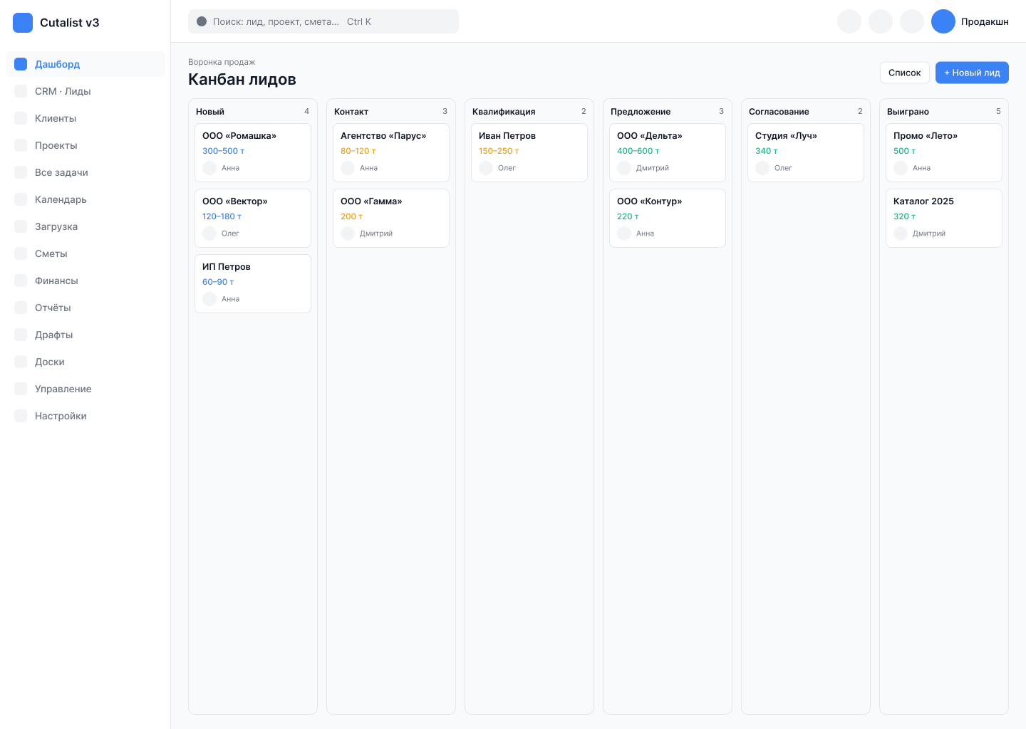Click Дмитрий avatar on ООО «Гамма» card
This screenshot has height=729, width=1026.
click(x=348, y=234)
